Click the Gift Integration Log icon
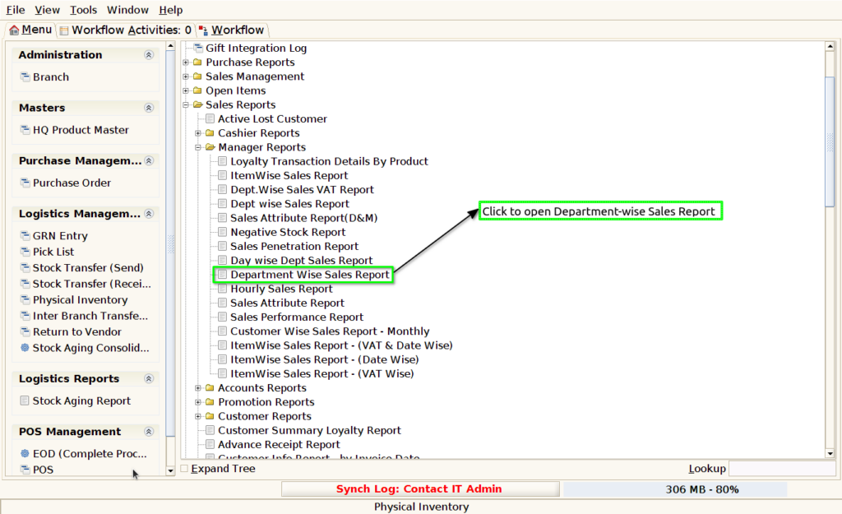Viewport: 842px width, 514px height. click(198, 48)
